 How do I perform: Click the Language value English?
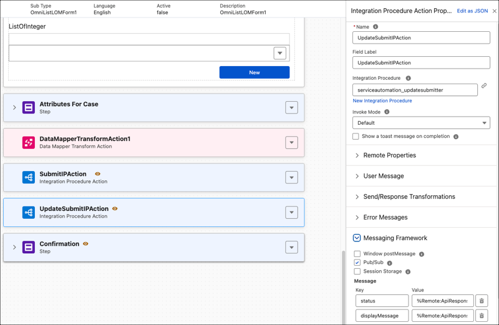pyautogui.click(x=102, y=12)
